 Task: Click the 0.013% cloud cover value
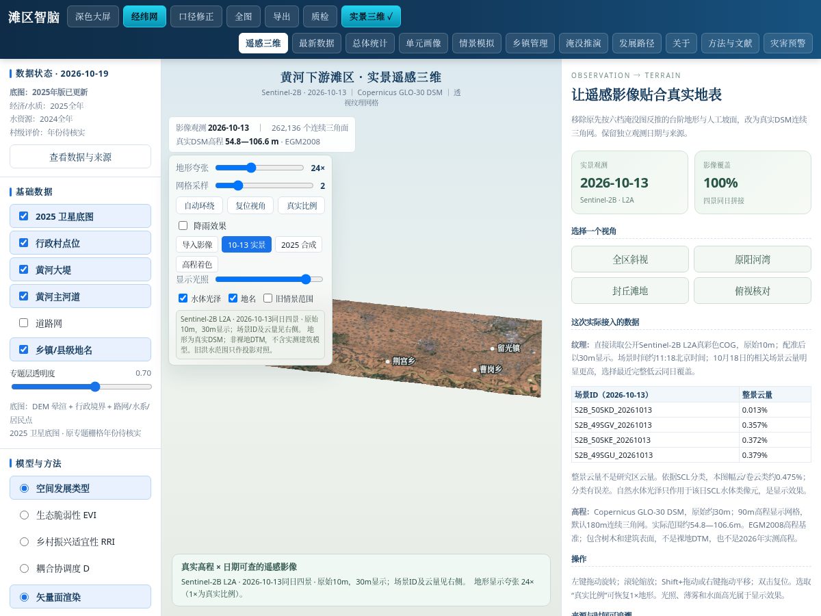(775, 410)
